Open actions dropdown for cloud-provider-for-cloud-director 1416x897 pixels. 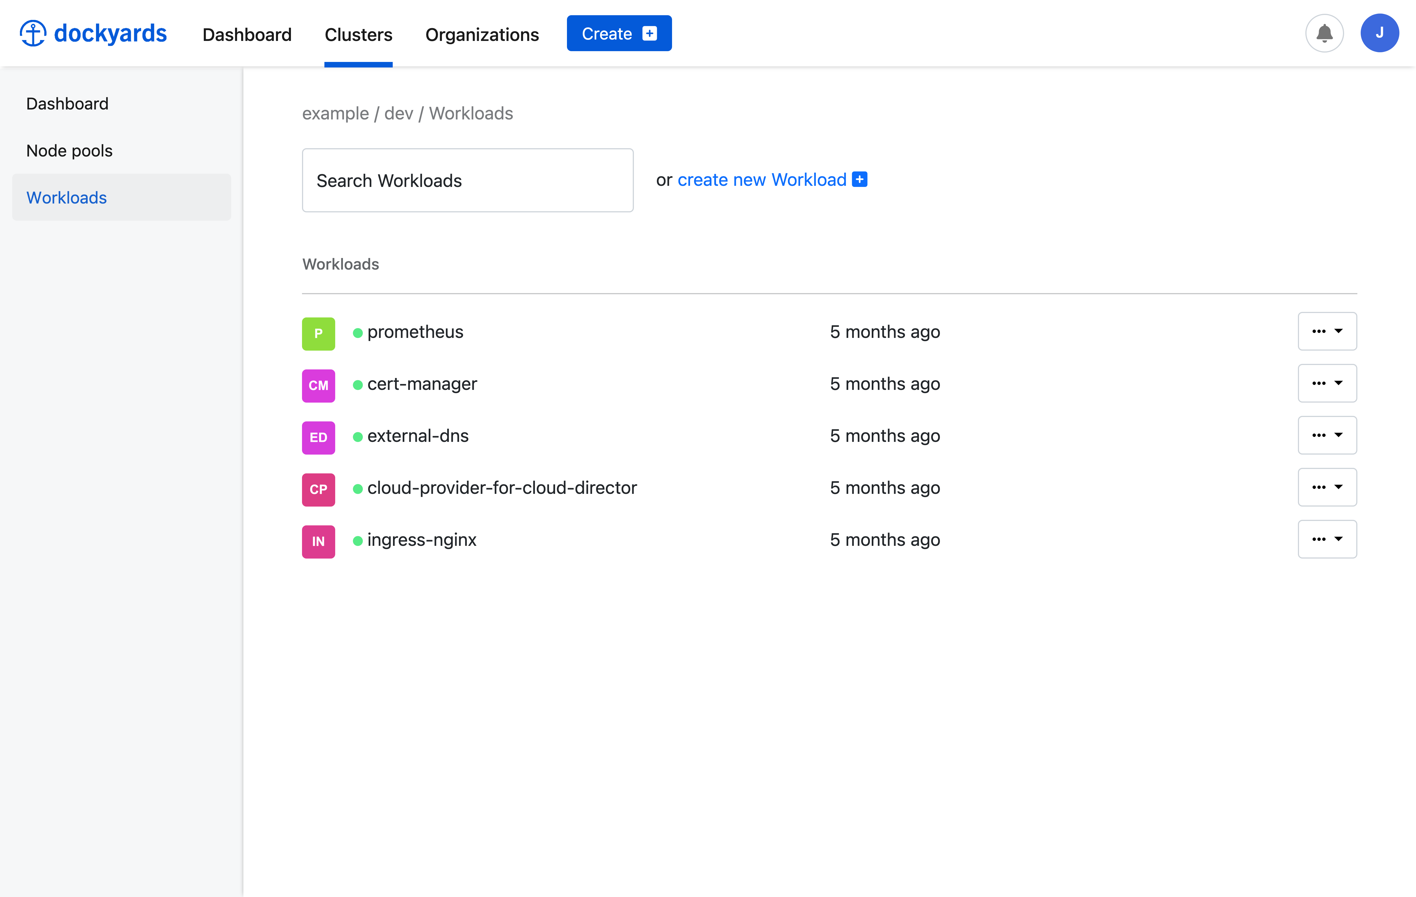click(1327, 487)
